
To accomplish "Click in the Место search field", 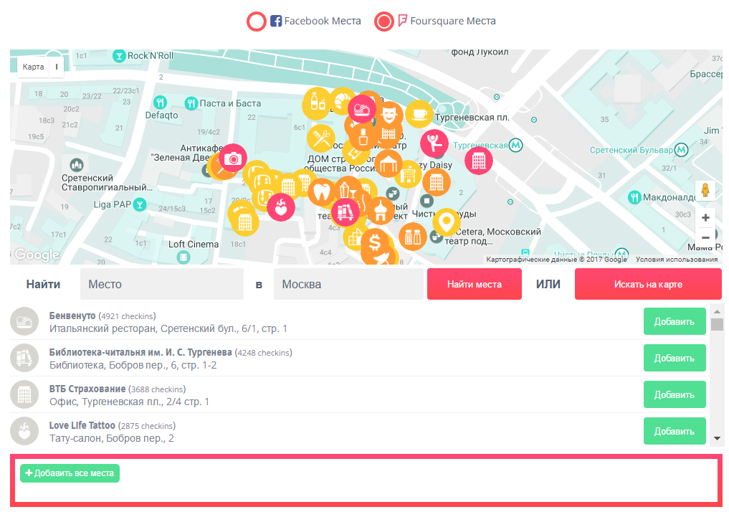I will tap(162, 284).
